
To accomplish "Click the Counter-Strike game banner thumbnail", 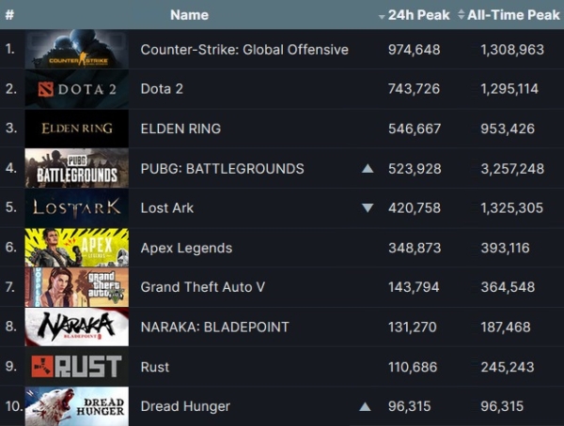I will point(77,49).
